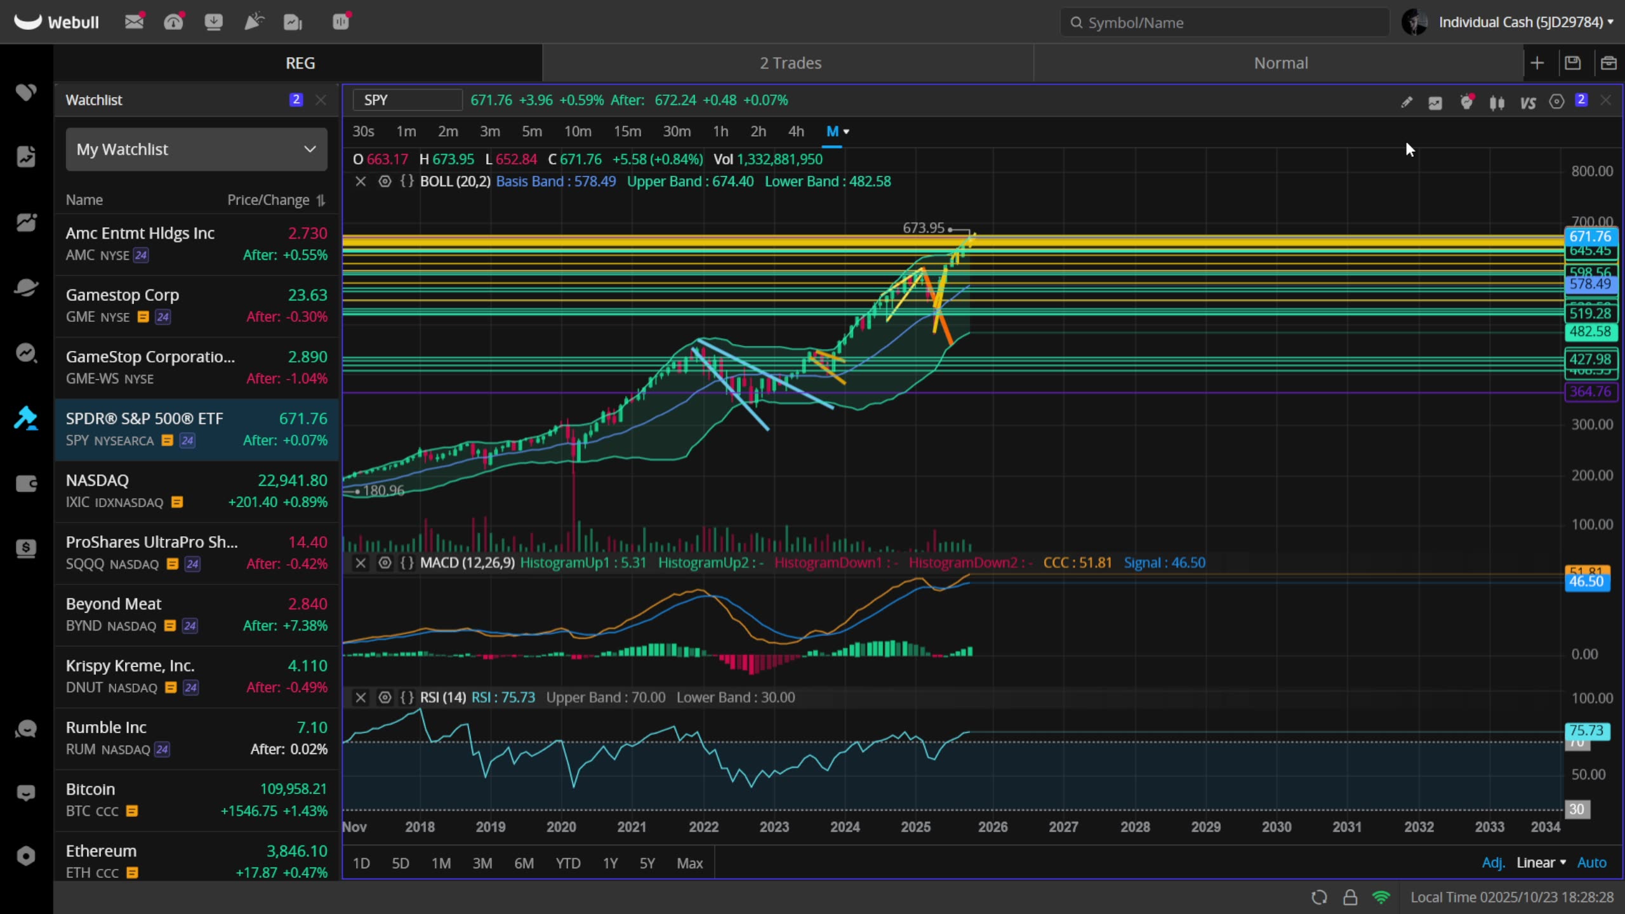Toggle visibility of the RSI indicator
The height and width of the screenshot is (914, 1625).
[x=385, y=698]
